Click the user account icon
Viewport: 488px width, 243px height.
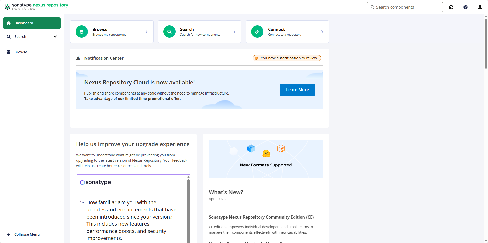click(480, 7)
